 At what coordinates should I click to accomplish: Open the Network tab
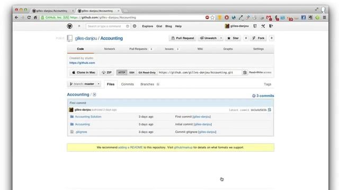[110, 49]
